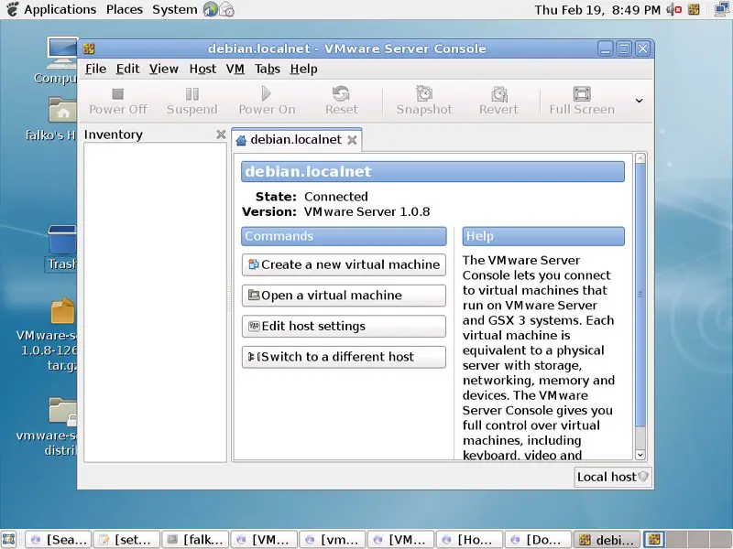Close the debian.localnet tab
This screenshot has height=549, width=733.
(353, 140)
